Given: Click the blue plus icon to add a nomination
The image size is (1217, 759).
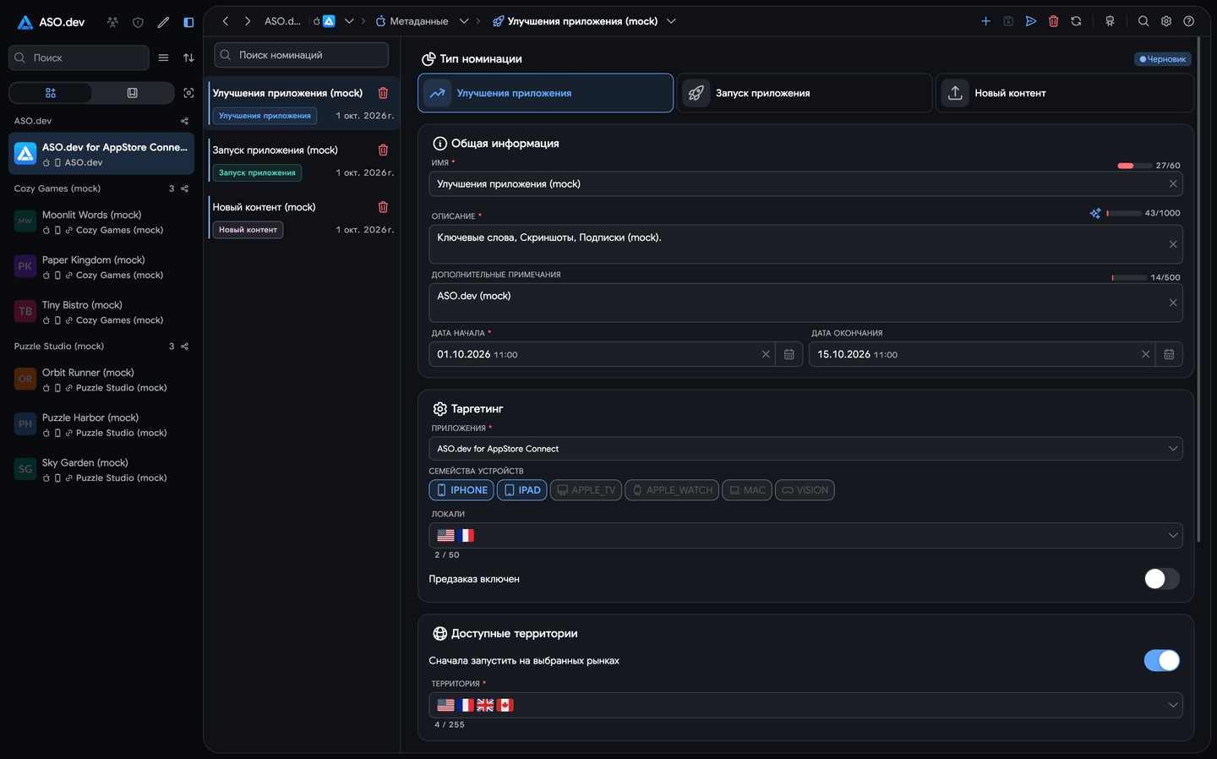Looking at the screenshot, I should (985, 21).
